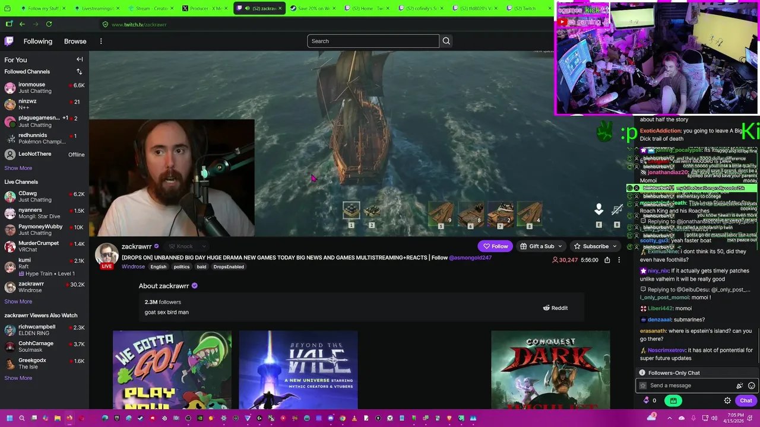Open CDawg in Live Channels
Image resolution: width=760 pixels, height=427 pixels.
[45, 196]
